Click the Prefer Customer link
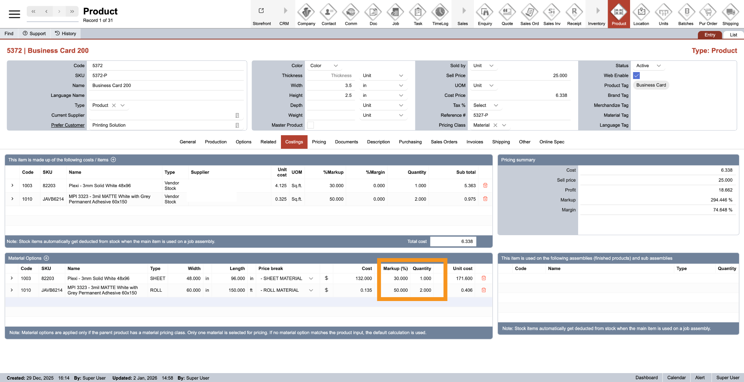 point(68,125)
